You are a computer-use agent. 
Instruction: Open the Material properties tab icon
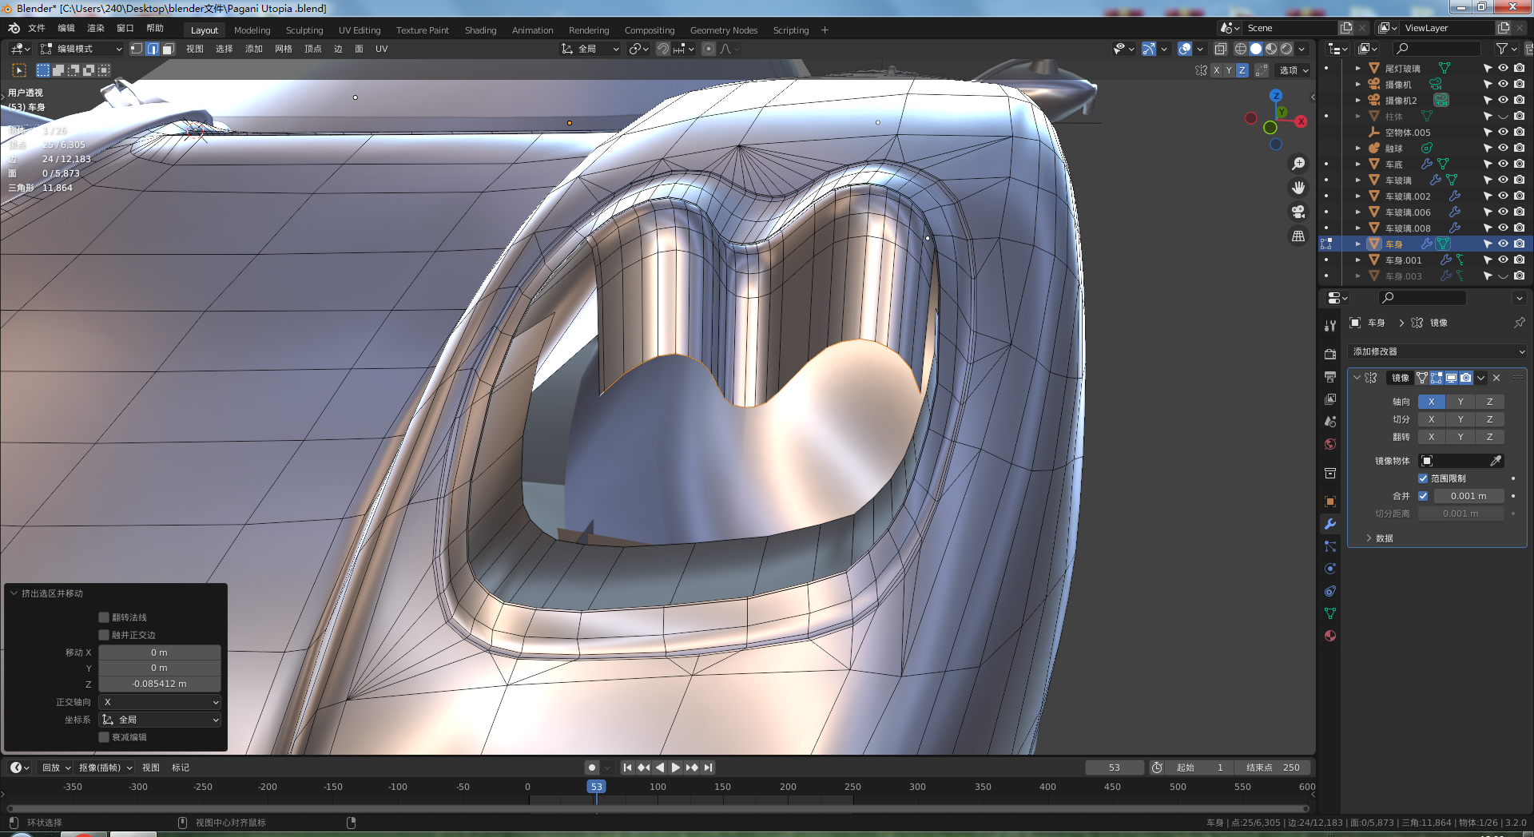pos(1330,636)
